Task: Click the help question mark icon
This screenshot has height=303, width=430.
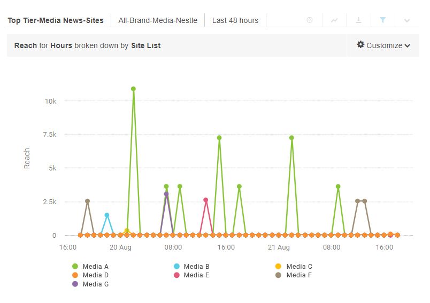Action: point(310,20)
